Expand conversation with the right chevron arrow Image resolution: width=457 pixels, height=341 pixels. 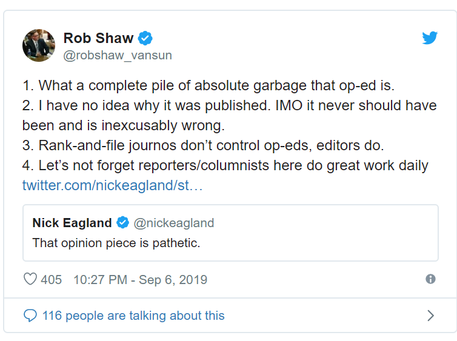[x=430, y=316]
